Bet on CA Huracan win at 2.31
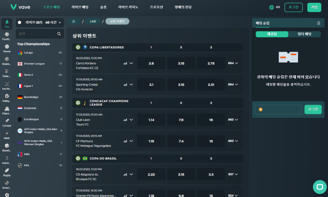This screenshot has width=328, height=197. click(x=211, y=84)
